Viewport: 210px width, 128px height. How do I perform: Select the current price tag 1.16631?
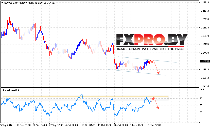pyautogui.click(x=204, y=61)
